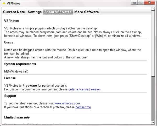Click the 'Usage' heading
This screenshot has height=126, width=157.
[x=9, y=43]
